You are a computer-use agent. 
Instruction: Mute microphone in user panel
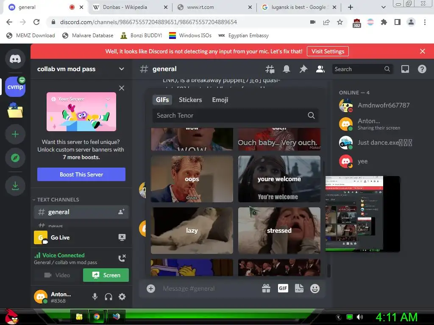click(x=95, y=297)
